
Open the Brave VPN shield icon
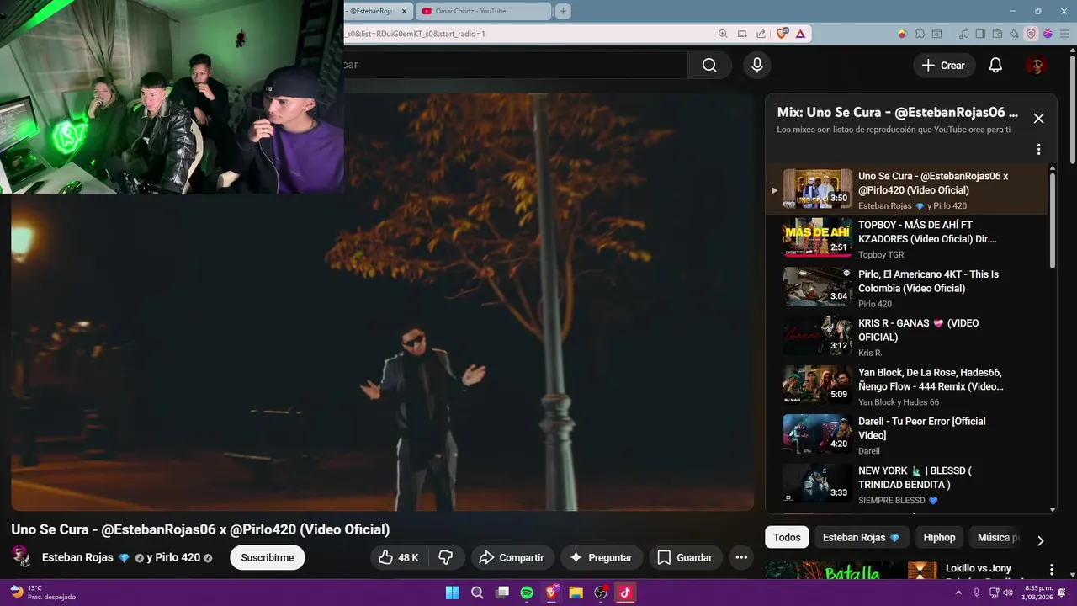(1031, 34)
